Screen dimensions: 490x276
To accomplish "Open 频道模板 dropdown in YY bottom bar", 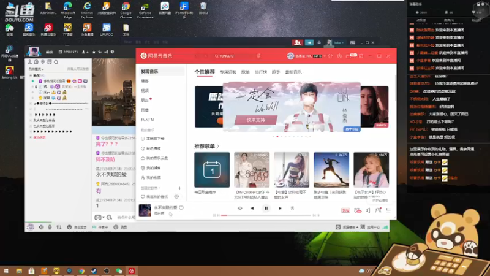I will pyautogui.click(x=350, y=227).
